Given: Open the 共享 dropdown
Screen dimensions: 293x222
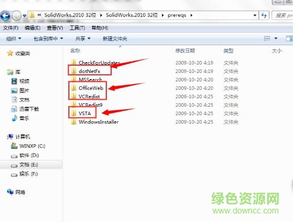Looking at the screenshot, I should pyautogui.click(x=83, y=39).
